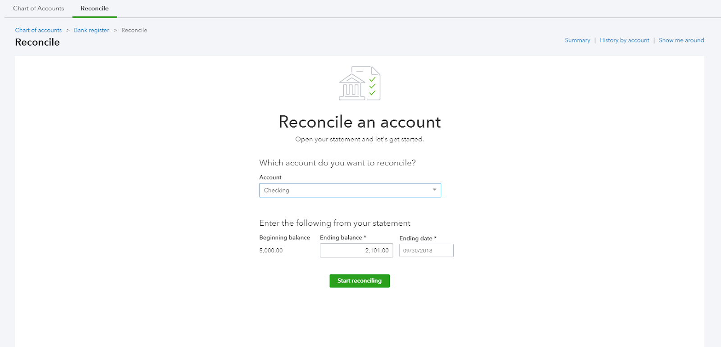
Task: Click the Ending date field showing 09/30/2018
Action: click(x=426, y=251)
